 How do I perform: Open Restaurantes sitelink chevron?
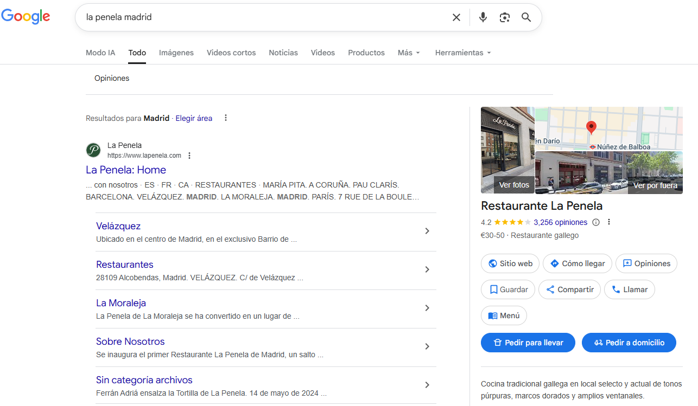[427, 269]
